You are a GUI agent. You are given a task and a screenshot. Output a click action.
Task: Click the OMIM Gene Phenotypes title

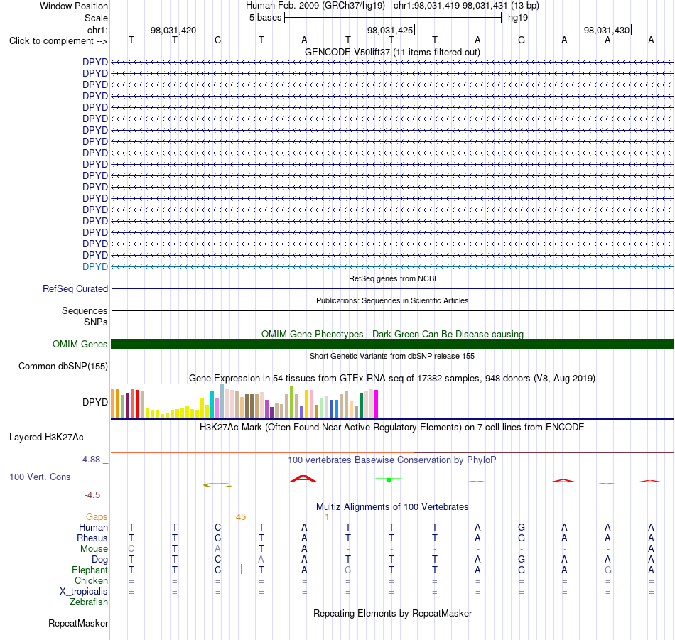pos(392,334)
